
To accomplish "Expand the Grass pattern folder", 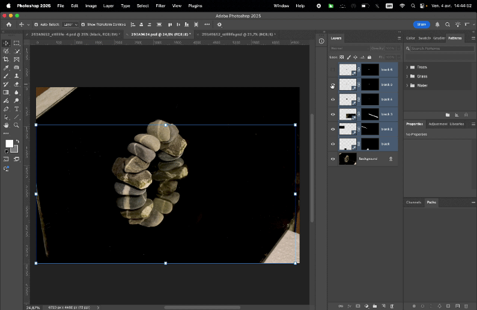I will click(407, 76).
